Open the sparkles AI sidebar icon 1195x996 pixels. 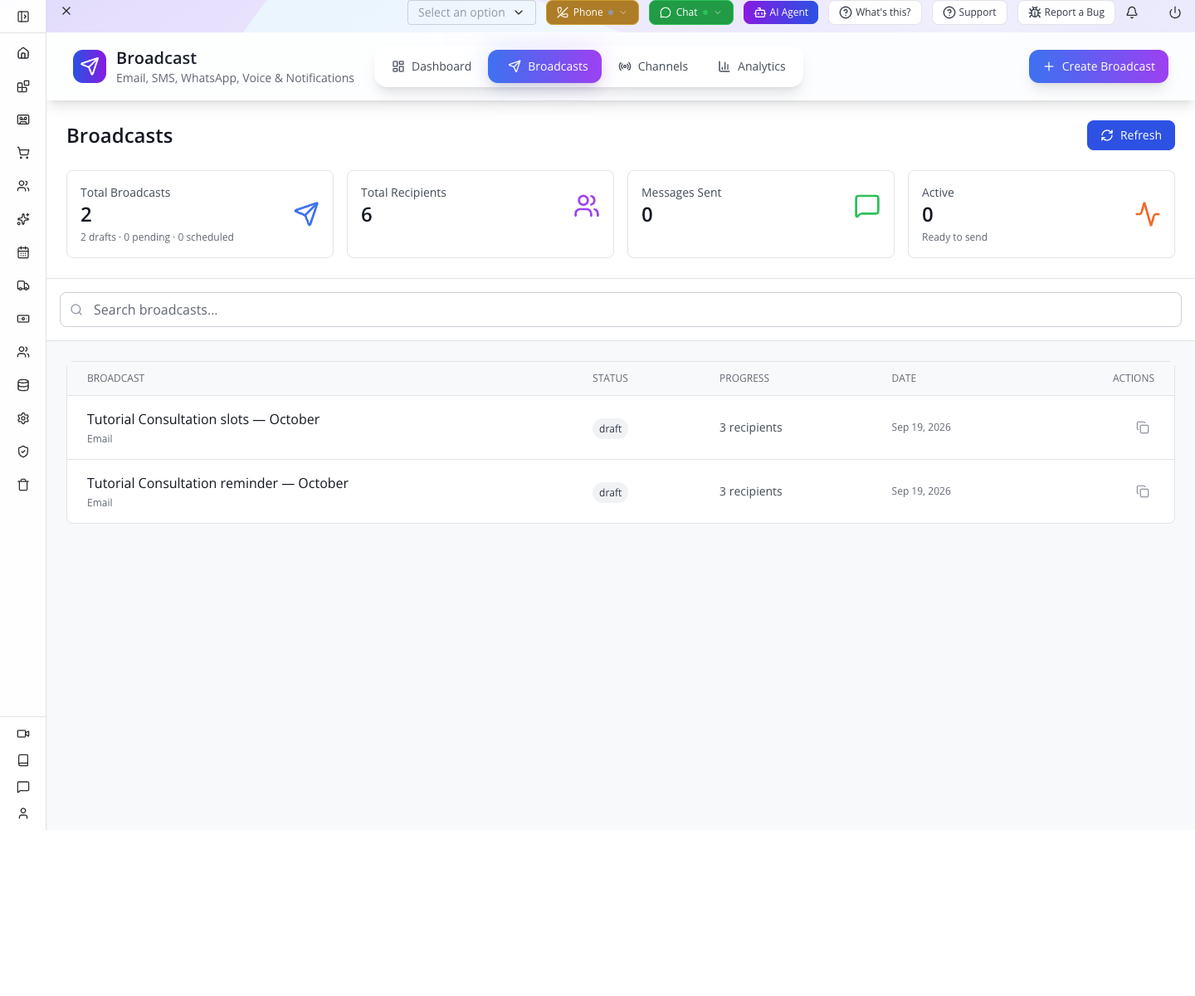(23, 219)
